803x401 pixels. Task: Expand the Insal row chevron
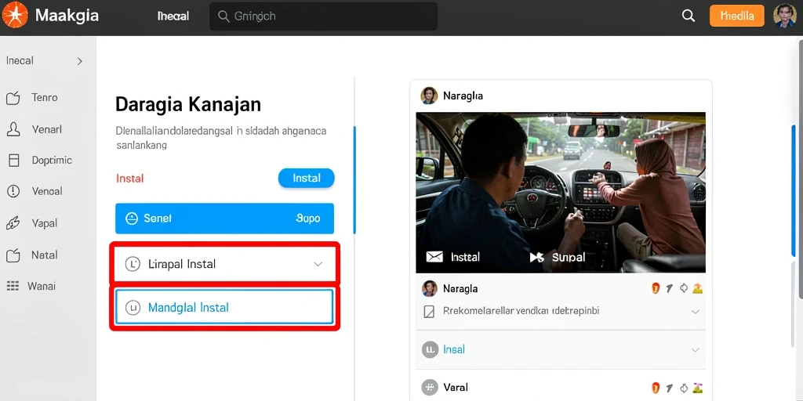[695, 350]
